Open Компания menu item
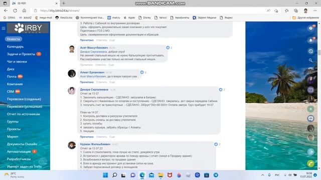The image size is (321, 180). pos(15,84)
